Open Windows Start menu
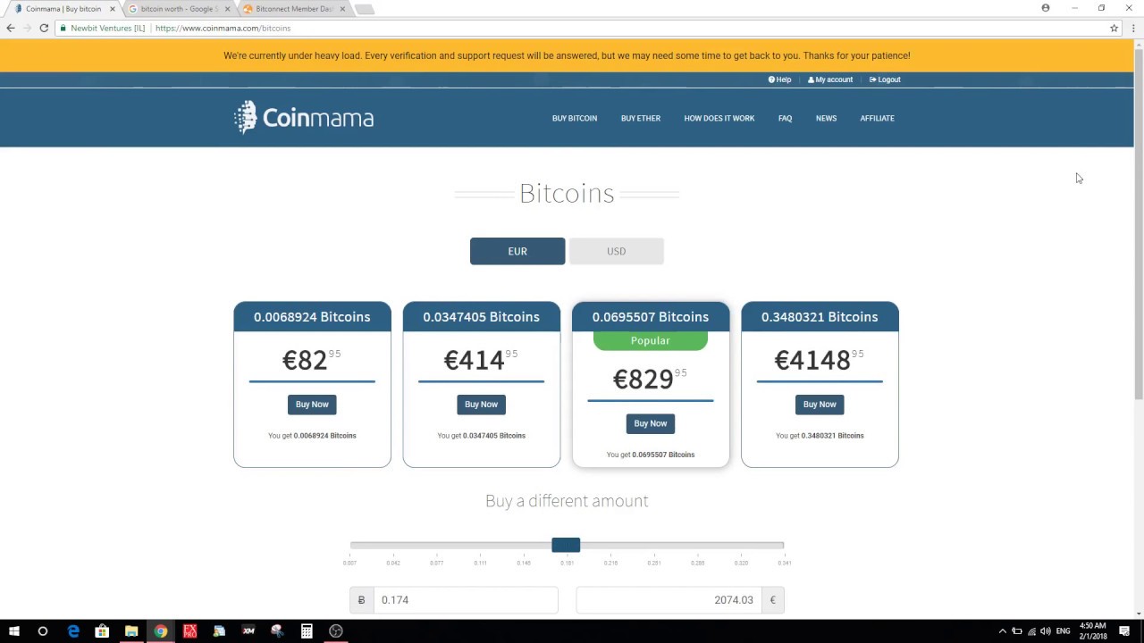The image size is (1144, 643). 14,631
